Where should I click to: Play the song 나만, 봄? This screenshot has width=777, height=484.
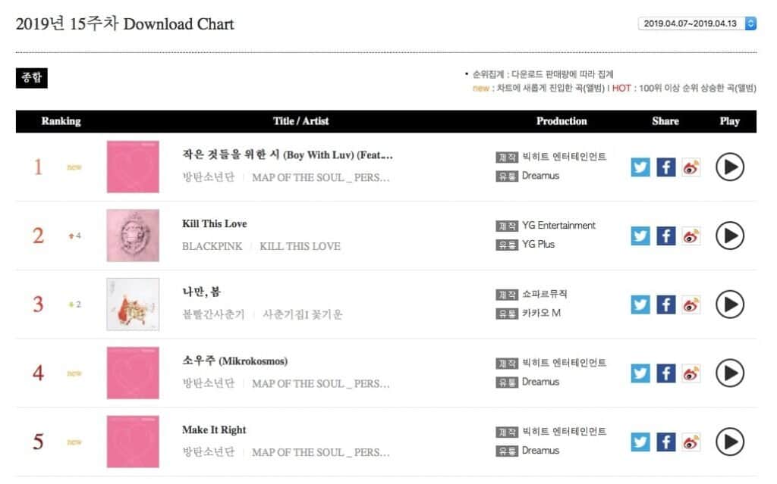pos(730,304)
